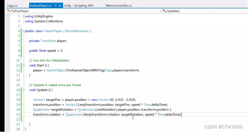Click '// Update is called once per frame' comment

(x=55, y=85)
